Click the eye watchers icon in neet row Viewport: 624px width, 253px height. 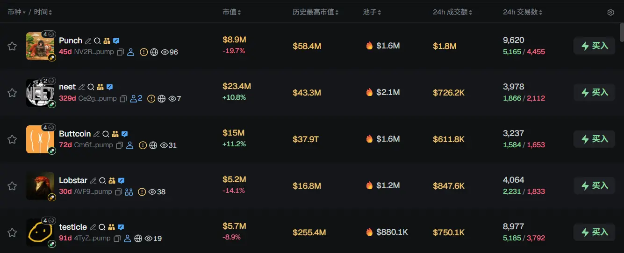(x=172, y=99)
